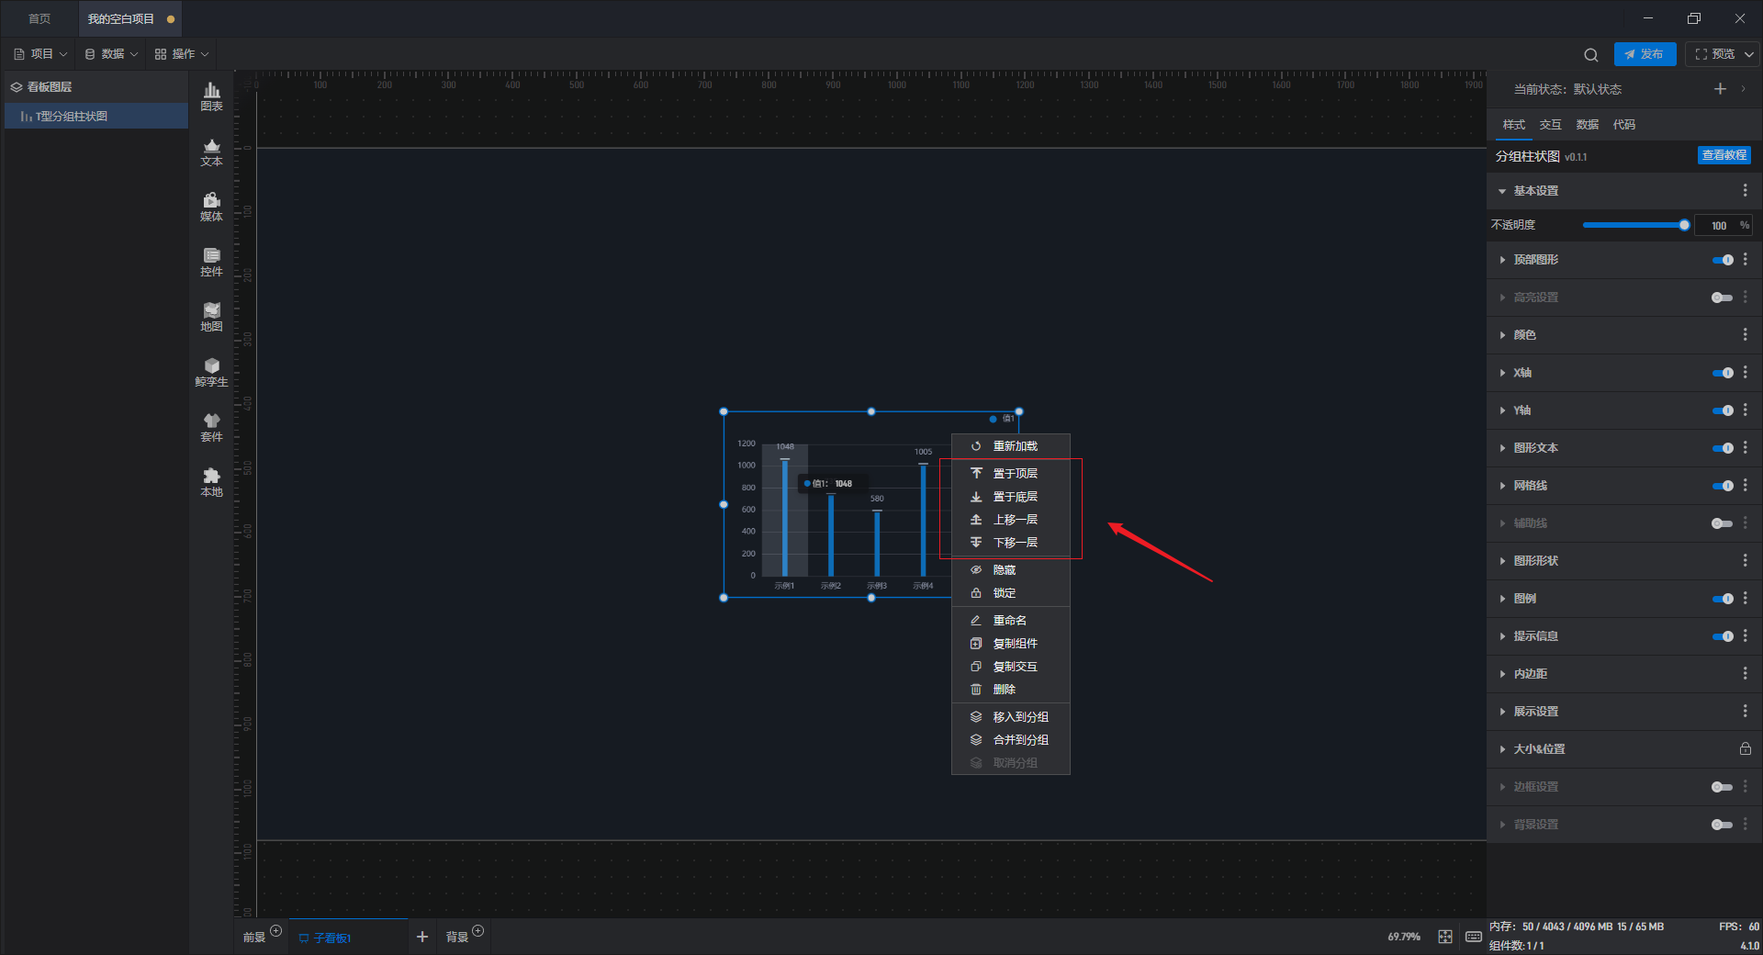
Task: Click the plus circle next to 前景
Action: 276,931
